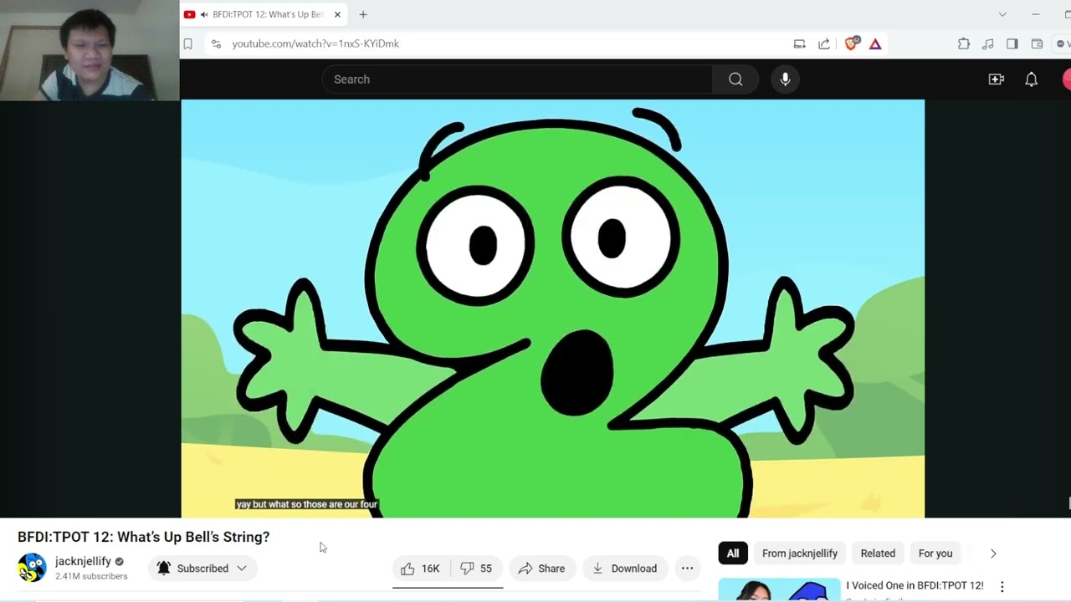Close the BFDI:TPOT 12 browser tab
1071x602 pixels.
tap(337, 14)
